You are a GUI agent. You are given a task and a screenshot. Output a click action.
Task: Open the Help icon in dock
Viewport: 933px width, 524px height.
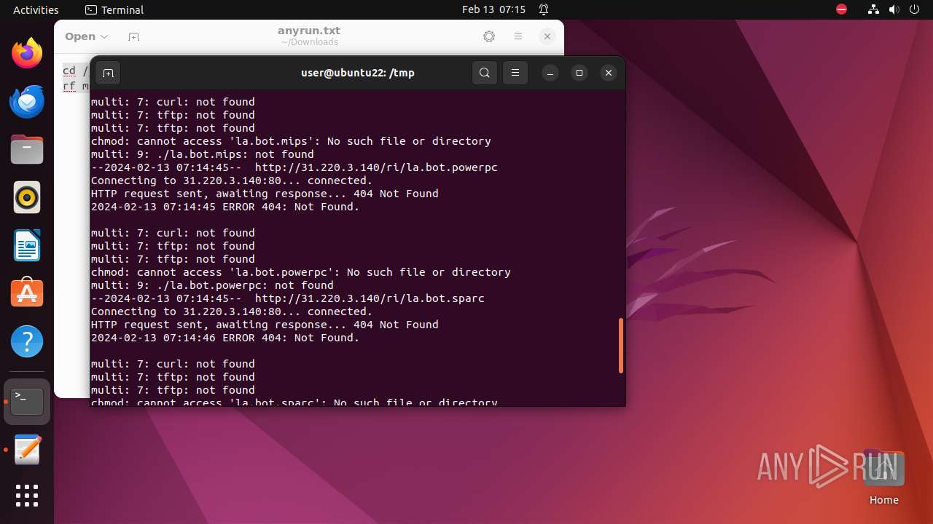pyautogui.click(x=27, y=341)
